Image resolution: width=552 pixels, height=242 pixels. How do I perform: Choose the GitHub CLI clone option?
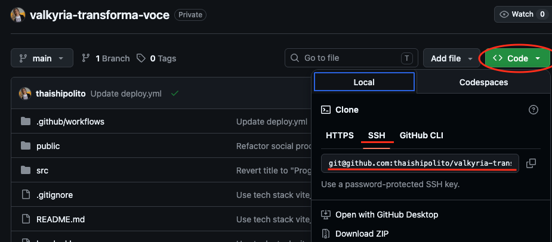421,135
